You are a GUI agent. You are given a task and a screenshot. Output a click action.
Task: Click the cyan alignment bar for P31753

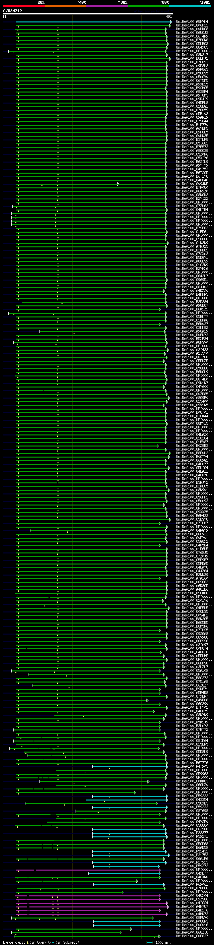(131, 855)
